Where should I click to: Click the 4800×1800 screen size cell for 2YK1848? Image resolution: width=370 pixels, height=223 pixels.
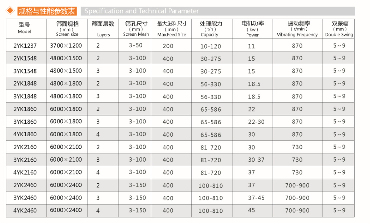[66, 83]
